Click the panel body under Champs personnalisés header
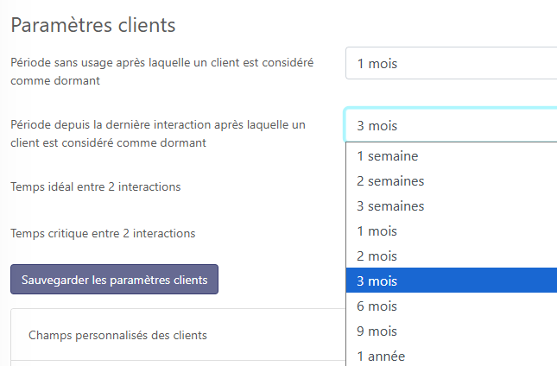557x366 pixels. click(173, 363)
